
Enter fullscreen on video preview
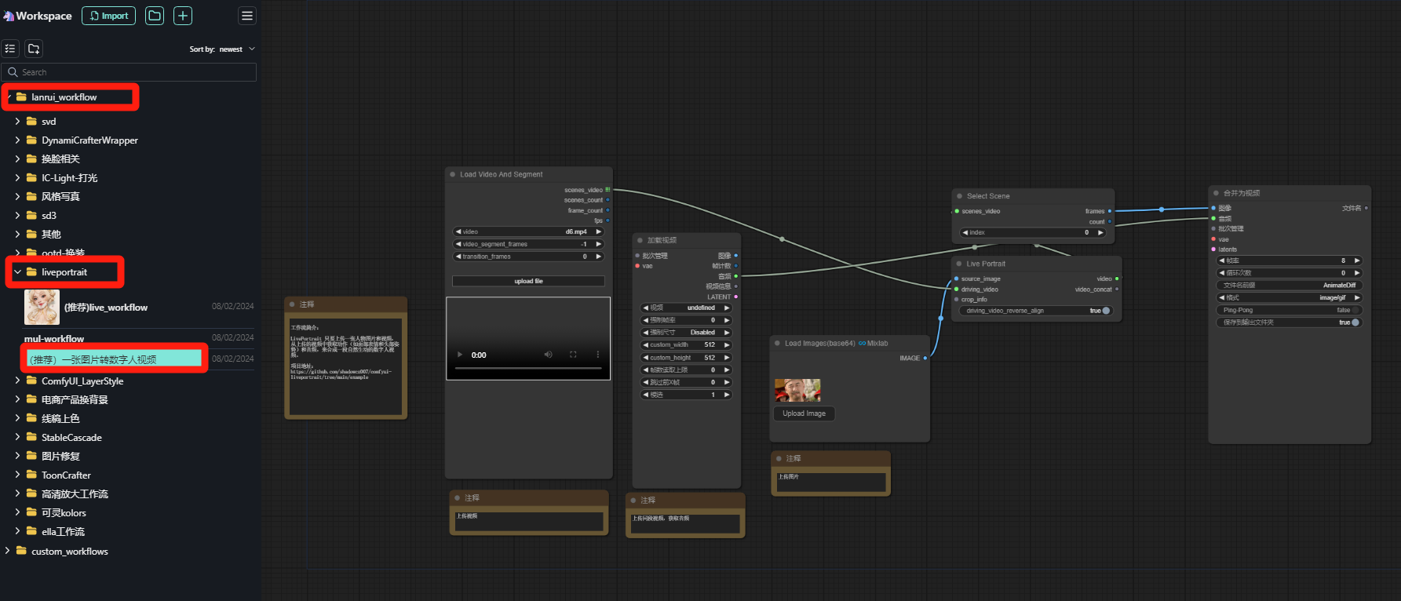(573, 355)
